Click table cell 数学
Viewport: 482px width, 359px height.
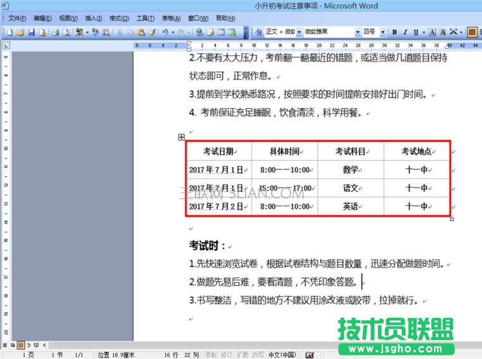tap(350, 170)
